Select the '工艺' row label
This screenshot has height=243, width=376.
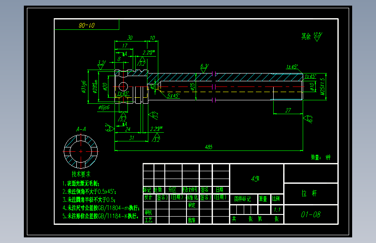[x=148, y=220]
